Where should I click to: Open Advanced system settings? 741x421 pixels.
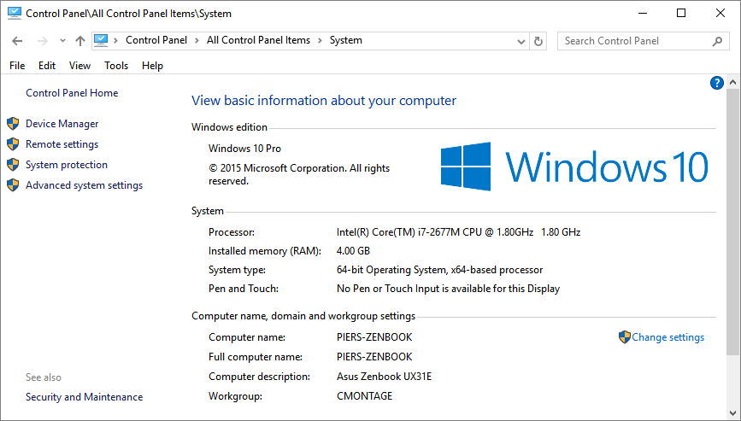84,185
